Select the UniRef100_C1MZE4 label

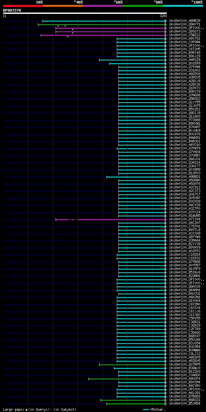point(185,254)
